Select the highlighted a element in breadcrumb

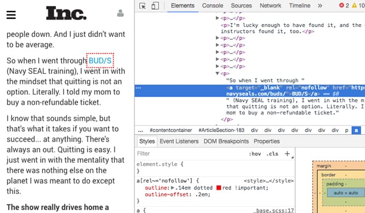(356, 130)
